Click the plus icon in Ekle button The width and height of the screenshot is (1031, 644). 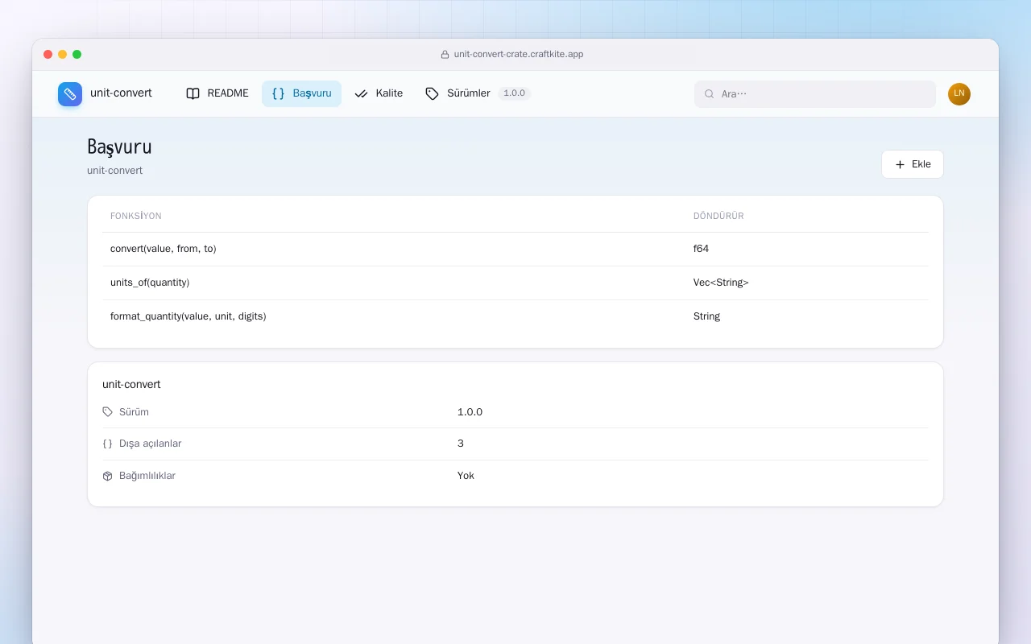(901, 164)
